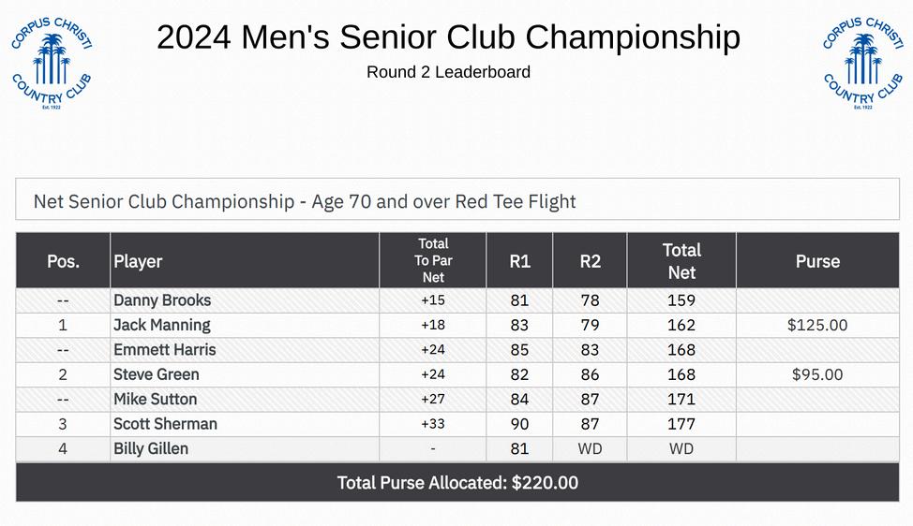
Task: Click the Round 2 Leaderboard subtitle
Action: 448,72
